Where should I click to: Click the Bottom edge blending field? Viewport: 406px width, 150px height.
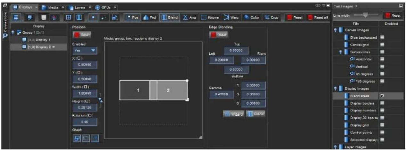tap(236, 70)
